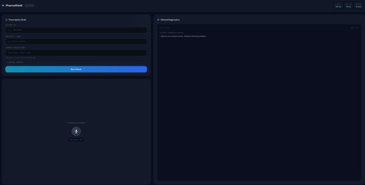This screenshot has height=185, width=365.
Task: Click the Gemini Live Stream label
Action: pyautogui.click(x=77, y=123)
